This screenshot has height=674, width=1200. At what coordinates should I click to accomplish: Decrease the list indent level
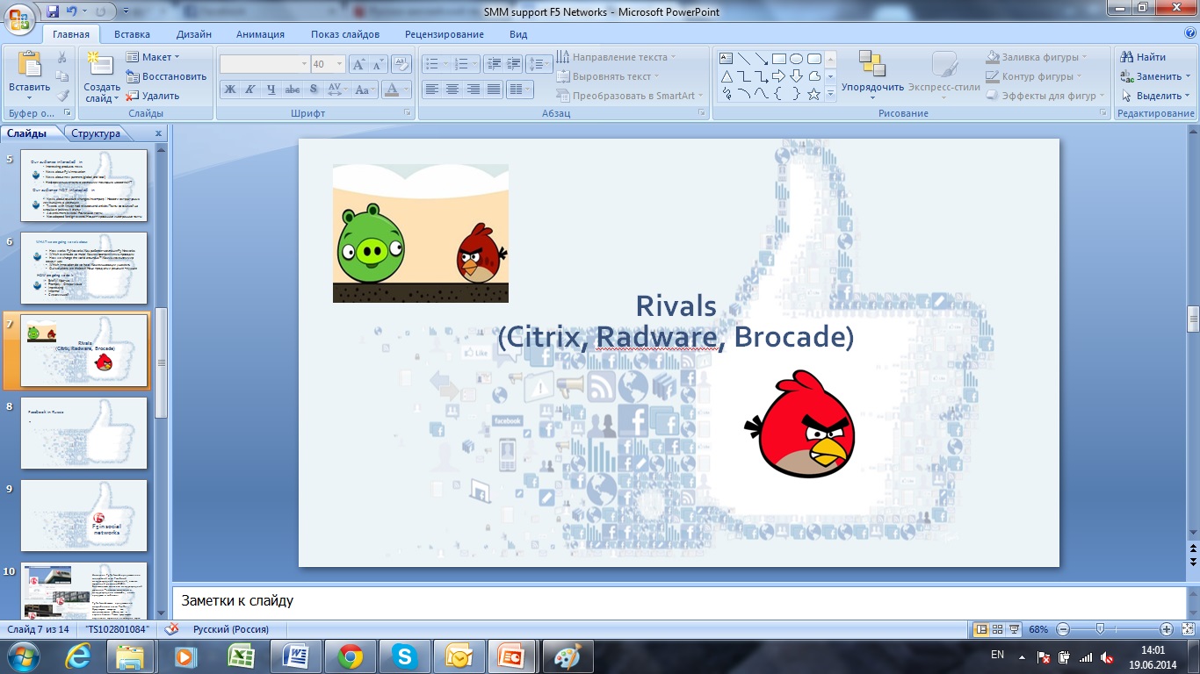click(493, 64)
